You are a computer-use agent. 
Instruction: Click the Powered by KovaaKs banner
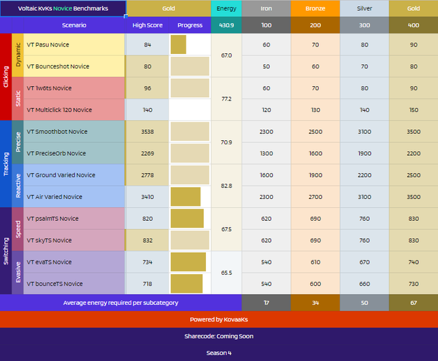tap(219, 319)
